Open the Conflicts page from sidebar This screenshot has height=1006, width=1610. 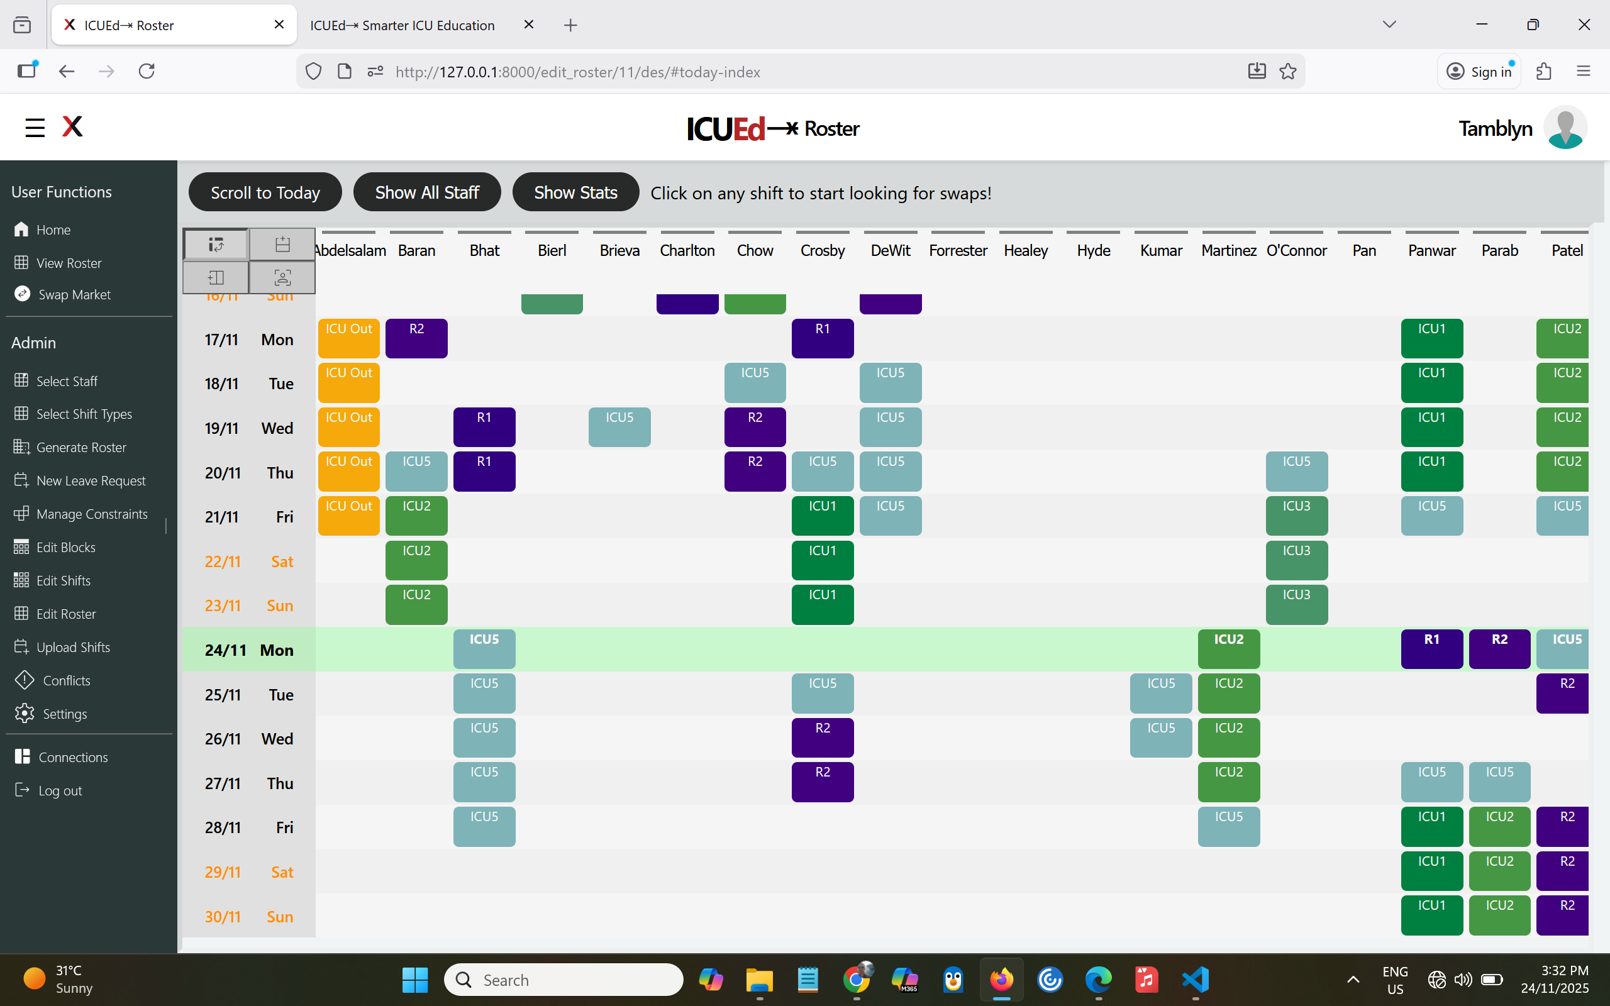[66, 680]
